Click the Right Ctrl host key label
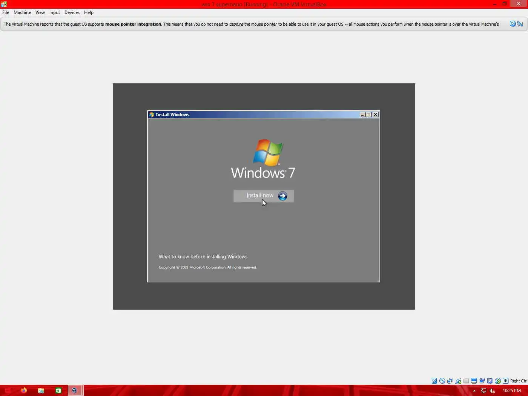The width and height of the screenshot is (528, 396). 519,381
